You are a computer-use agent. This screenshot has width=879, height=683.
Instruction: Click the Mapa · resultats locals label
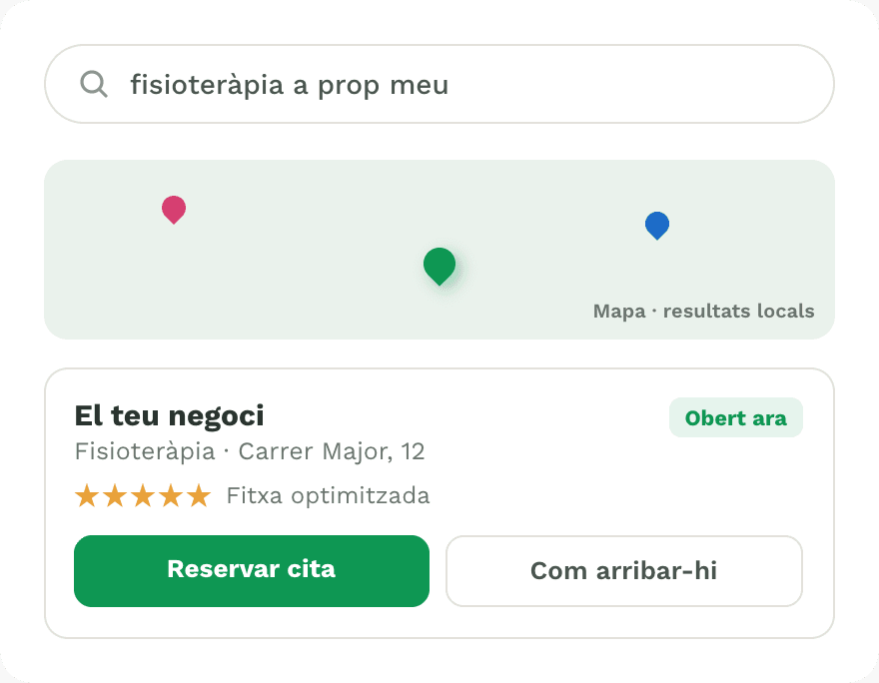tap(703, 311)
